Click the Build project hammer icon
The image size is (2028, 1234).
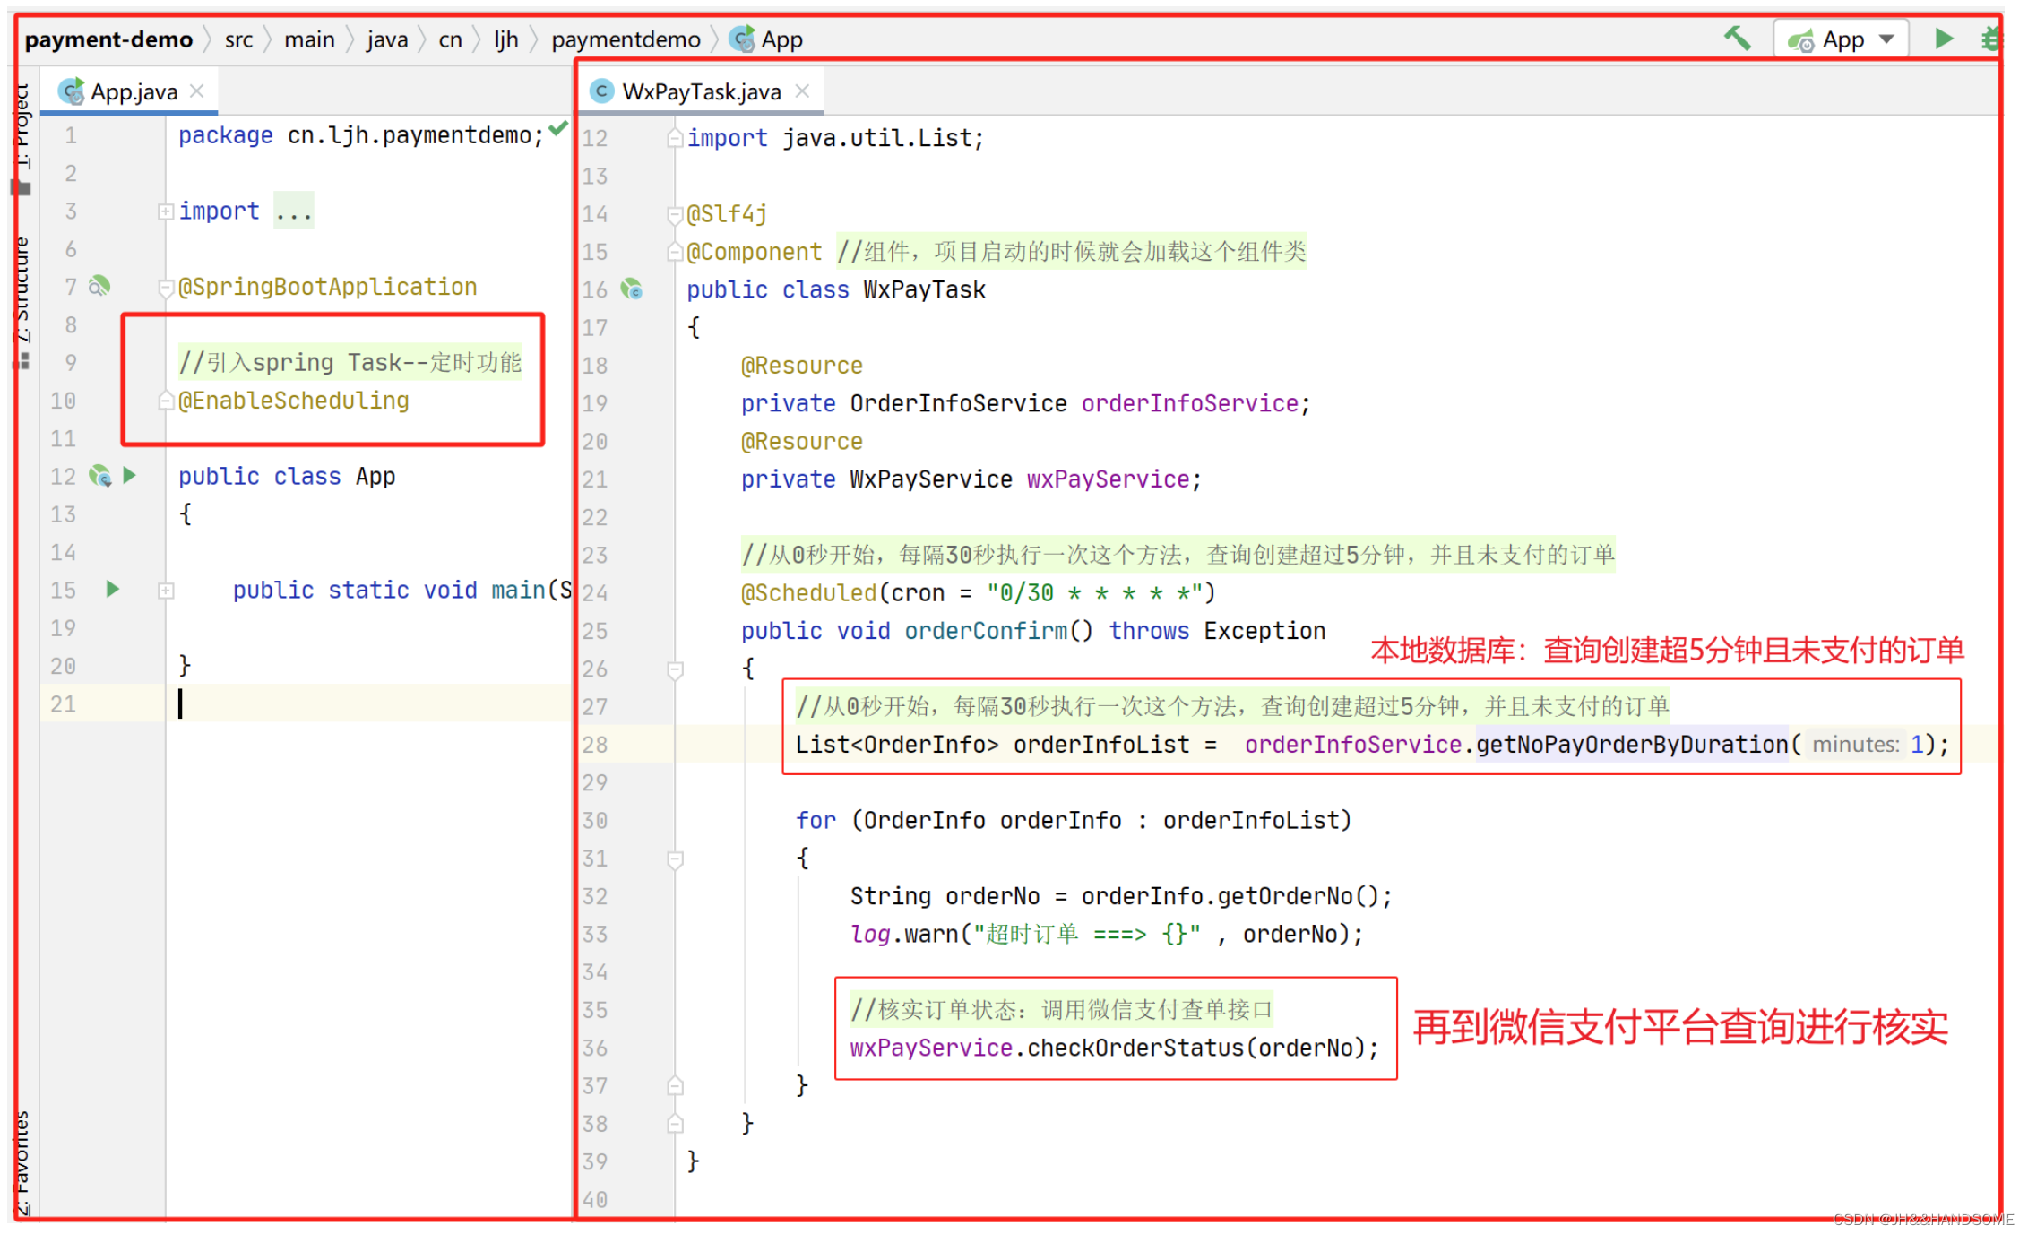(1737, 39)
